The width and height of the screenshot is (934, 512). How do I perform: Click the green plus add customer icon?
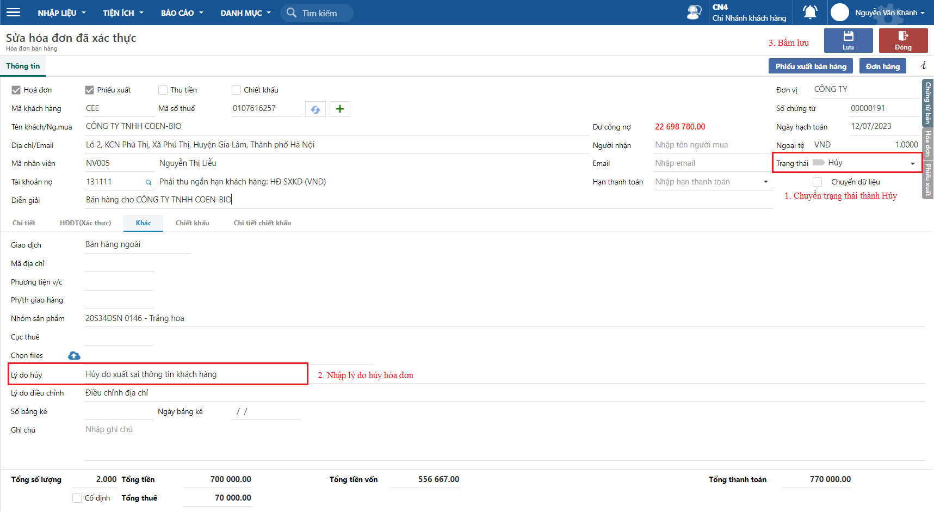(x=340, y=109)
